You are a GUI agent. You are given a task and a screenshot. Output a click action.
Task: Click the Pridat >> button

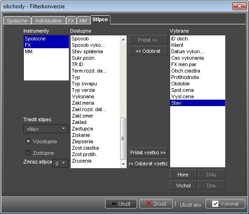pyautogui.click(x=148, y=40)
